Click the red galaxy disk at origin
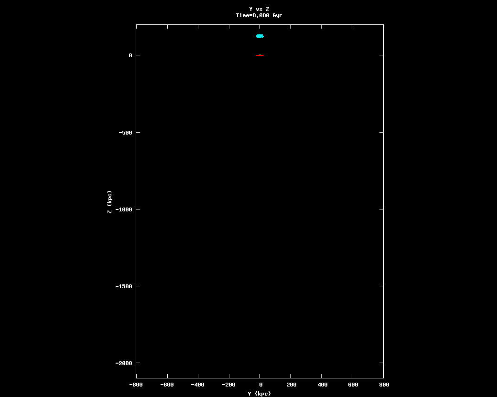 tap(259, 55)
